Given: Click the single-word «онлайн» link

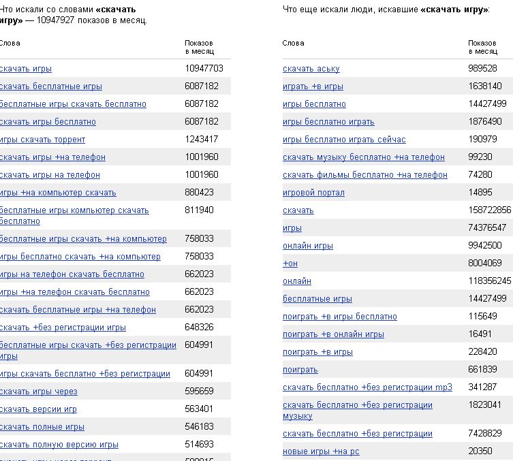Looking at the screenshot, I should [x=297, y=281].
